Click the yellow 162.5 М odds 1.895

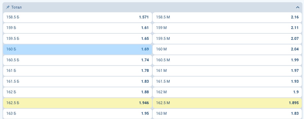pyautogui.click(x=227, y=103)
